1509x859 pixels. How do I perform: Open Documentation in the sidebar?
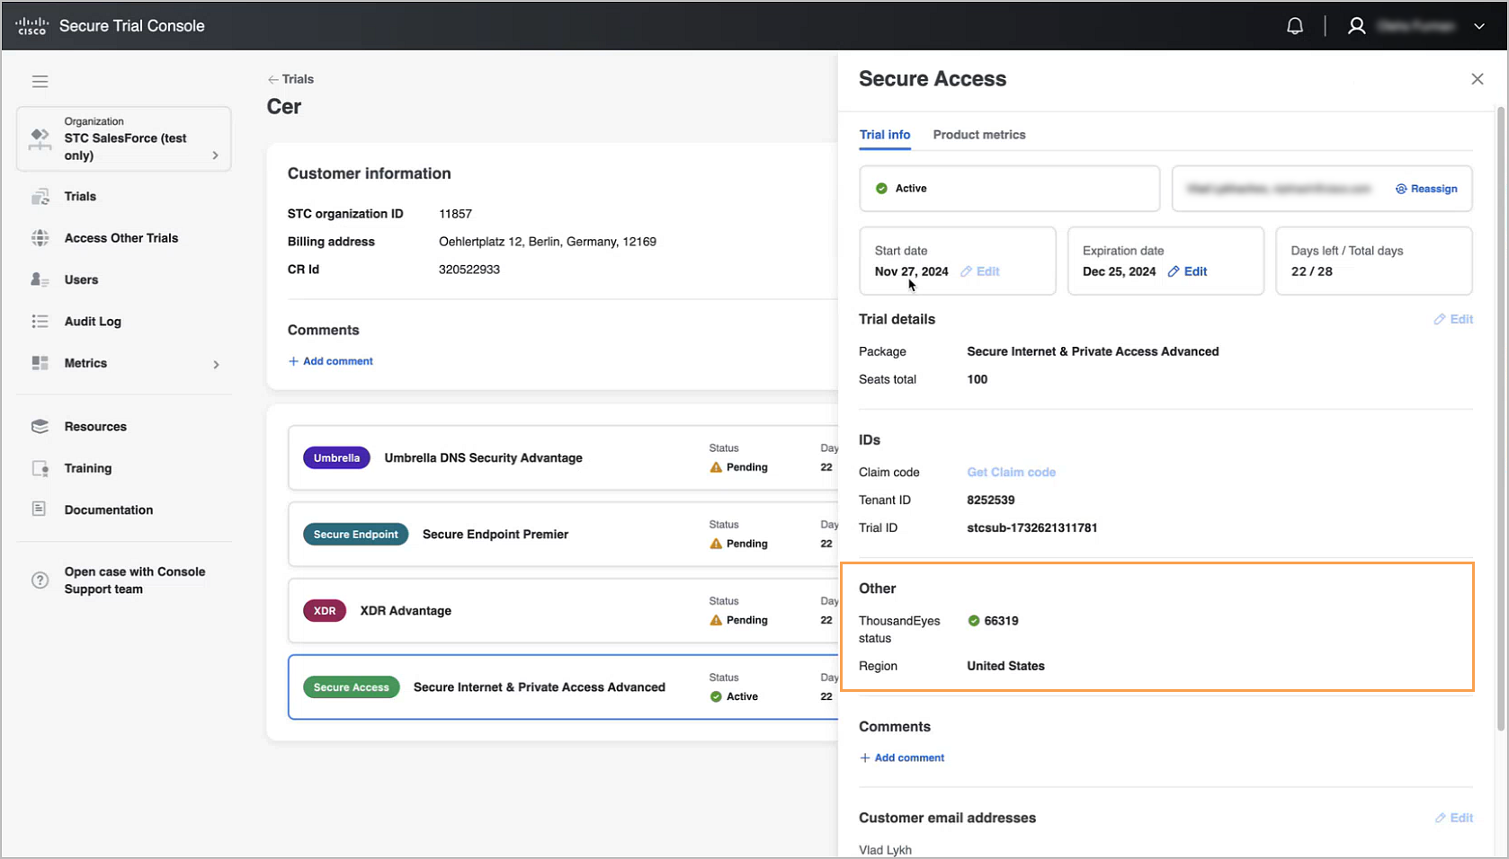pos(109,510)
